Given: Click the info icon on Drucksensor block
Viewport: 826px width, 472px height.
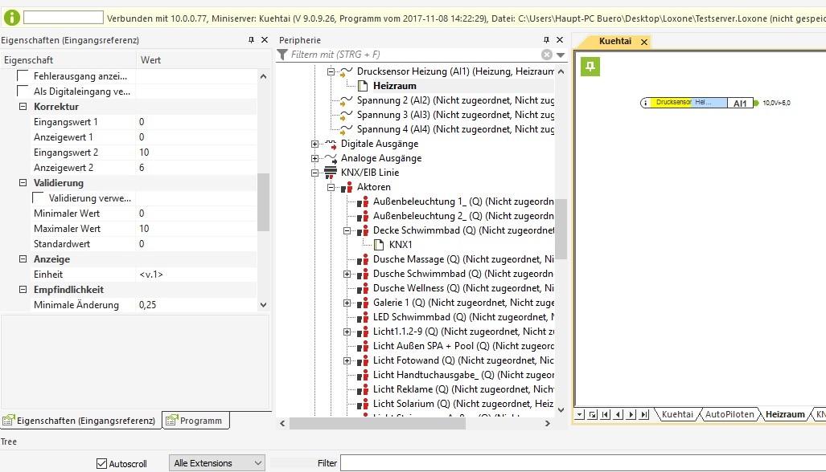Looking at the screenshot, I should 646,103.
